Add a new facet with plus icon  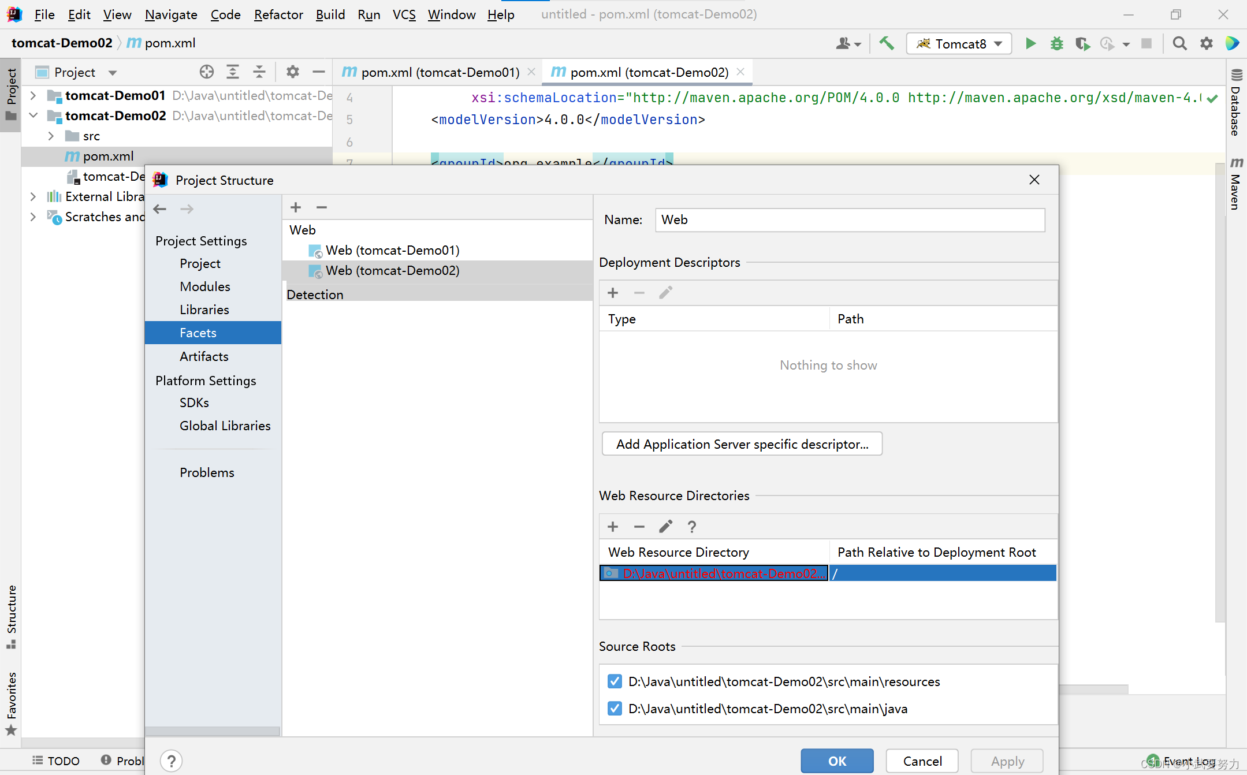point(296,207)
